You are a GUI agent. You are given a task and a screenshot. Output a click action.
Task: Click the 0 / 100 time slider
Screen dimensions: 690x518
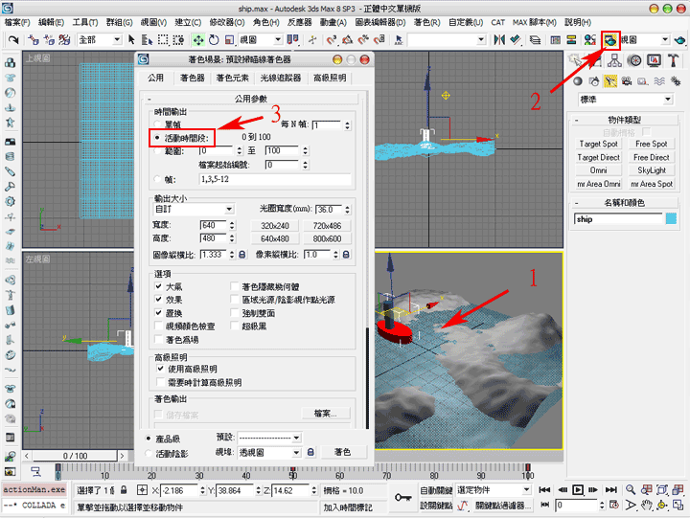tap(76, 456)
